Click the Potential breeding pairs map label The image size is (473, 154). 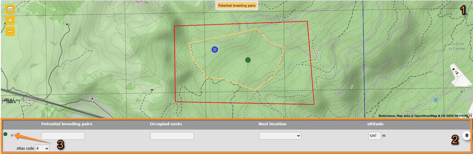pos(237,6)
